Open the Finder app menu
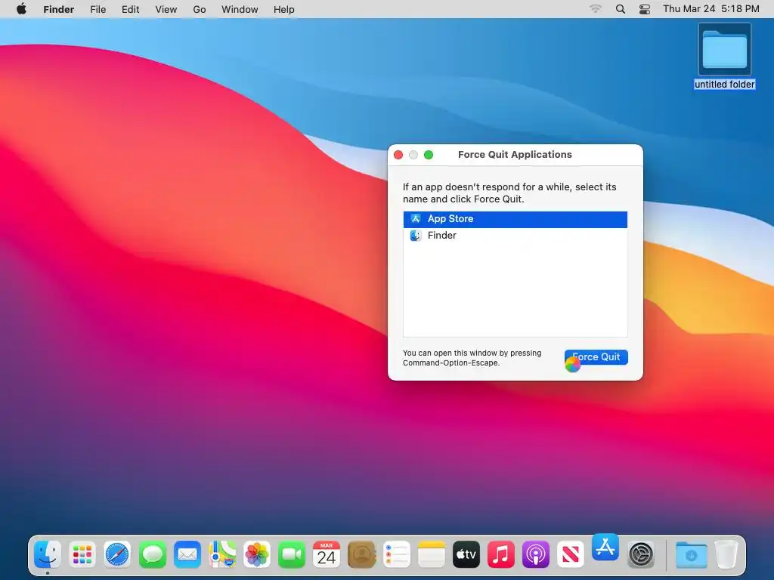Viewport: 774px width, 580px height. coord(59,9)
